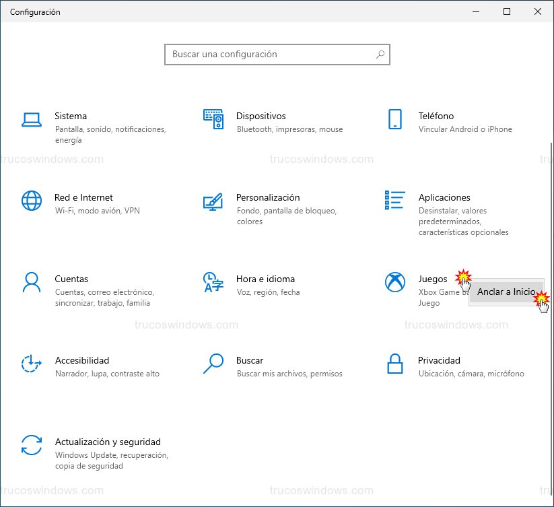
Task: Click the Actualización y seguridad sync icon
Action: (32, 445)
